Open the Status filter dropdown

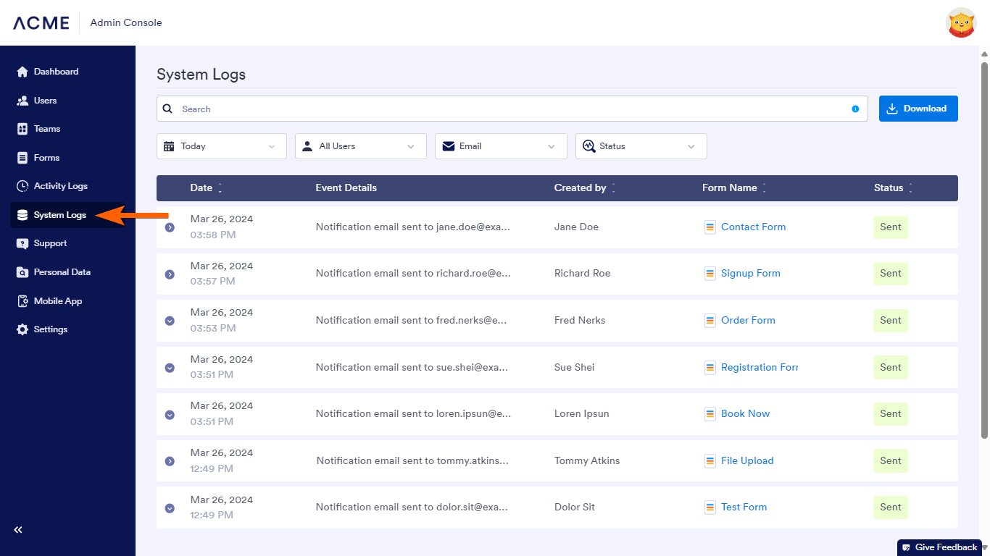641,146
